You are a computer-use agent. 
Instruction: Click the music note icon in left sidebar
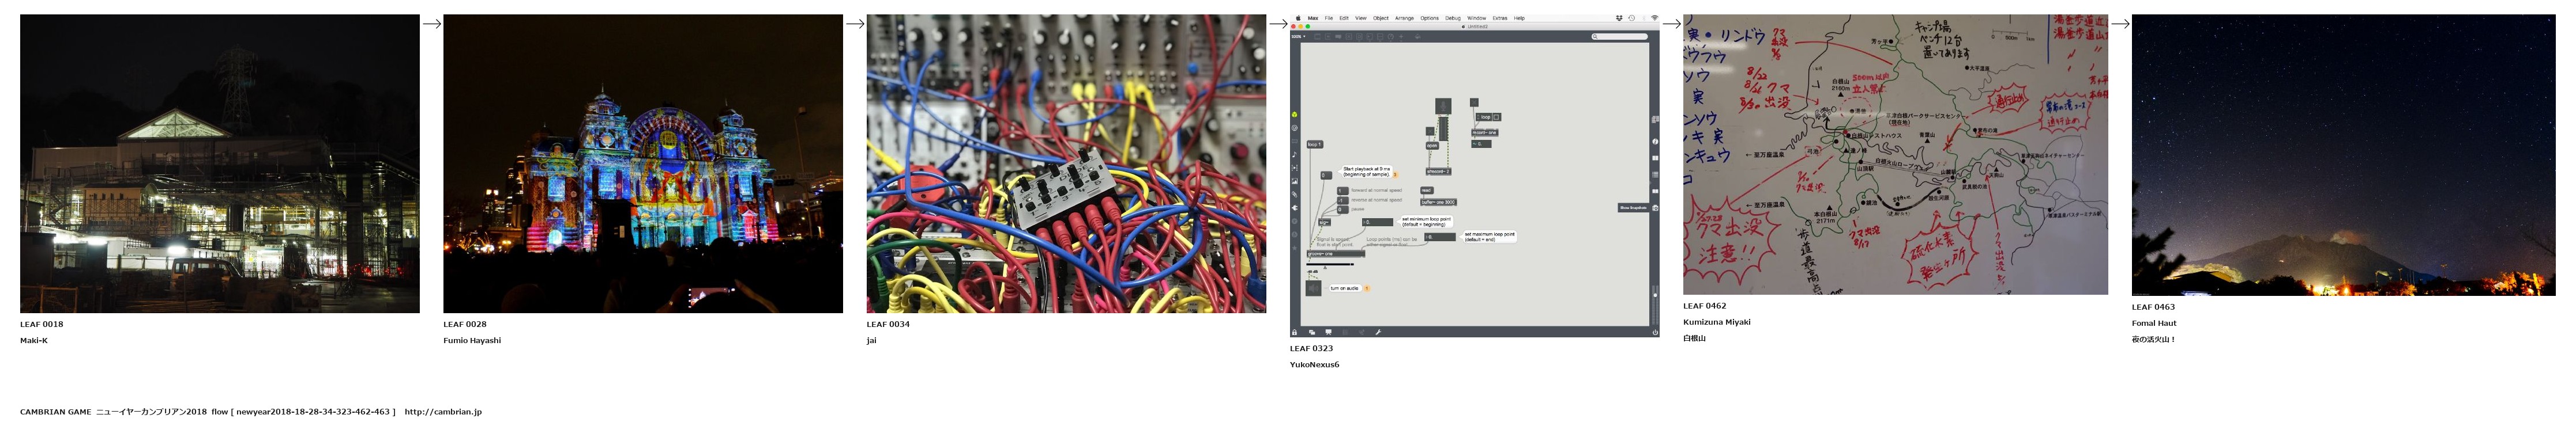coord(1295,155)
